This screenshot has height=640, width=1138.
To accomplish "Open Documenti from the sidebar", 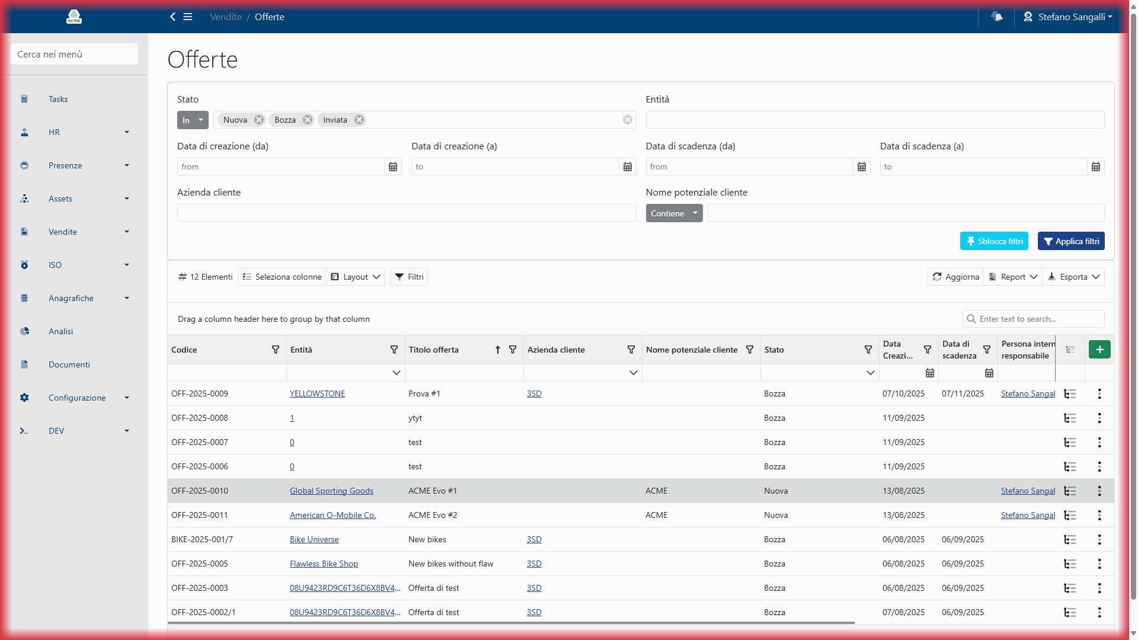I will coord(69,364).
